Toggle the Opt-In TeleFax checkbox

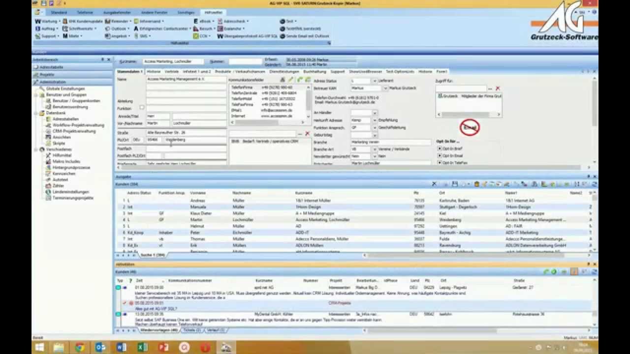click(x=440, y=163)
